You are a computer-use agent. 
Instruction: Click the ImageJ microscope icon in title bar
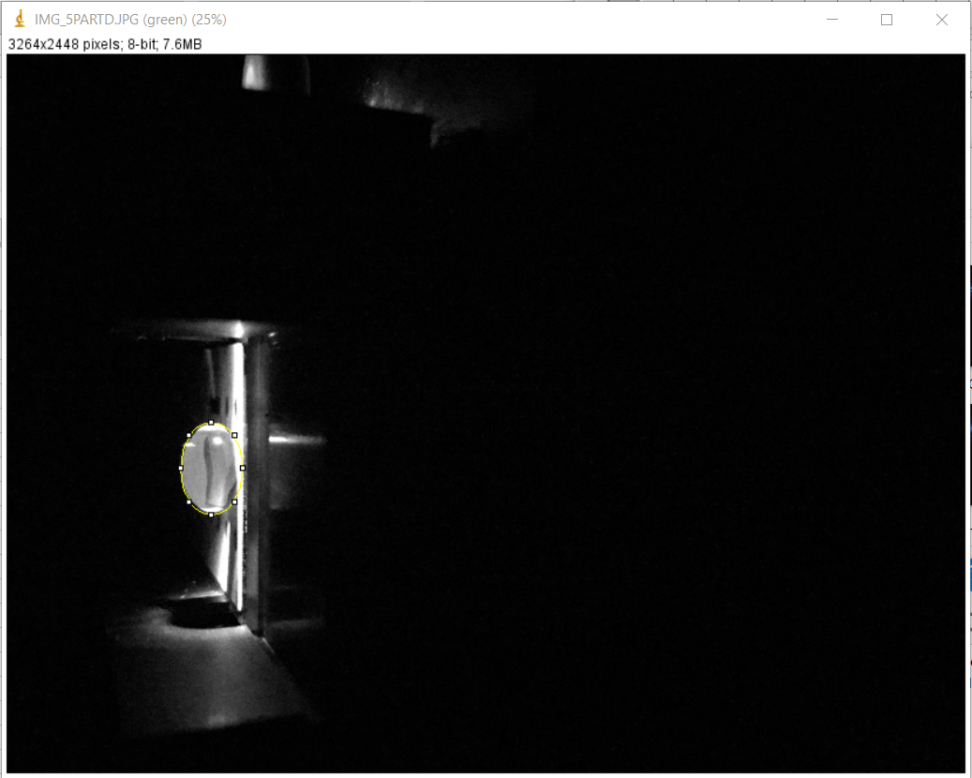click(20, 20)
